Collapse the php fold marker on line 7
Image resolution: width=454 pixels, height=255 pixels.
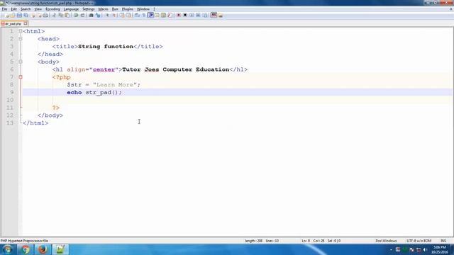(21, 77)
